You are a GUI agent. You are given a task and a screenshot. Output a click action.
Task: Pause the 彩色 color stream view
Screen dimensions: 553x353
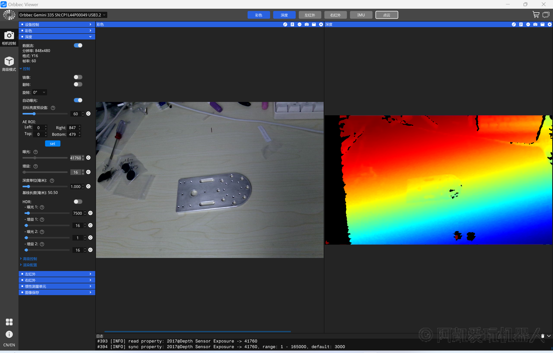click(299, 24)
